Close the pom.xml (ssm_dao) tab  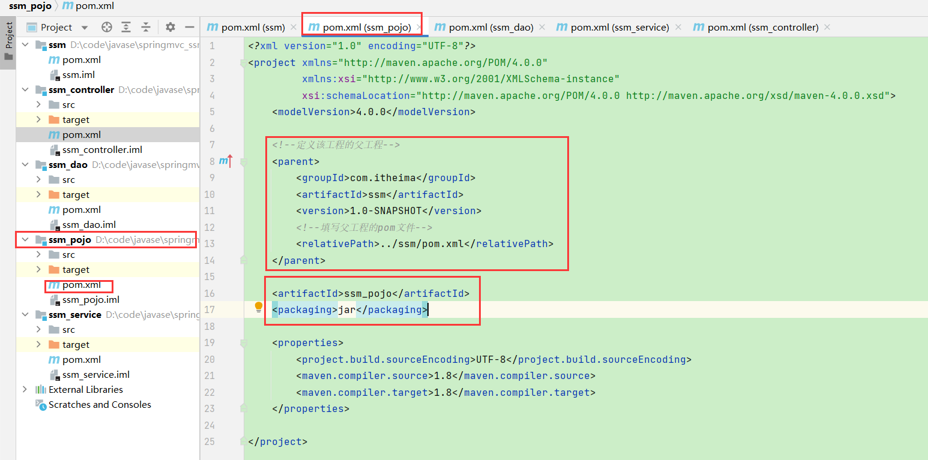click(542, 28)
